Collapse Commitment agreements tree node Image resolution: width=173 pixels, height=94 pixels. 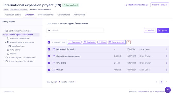(5, 42)
